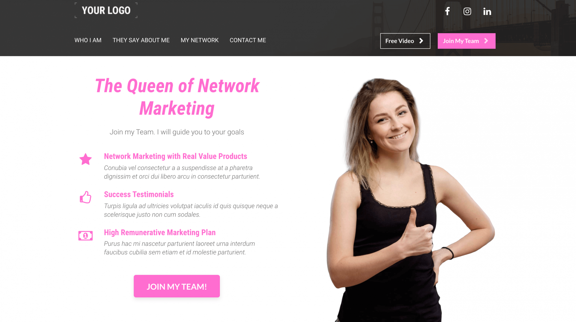
Task: Click the Free Video button
Action: pyautogui.click(x=405, y=41)
